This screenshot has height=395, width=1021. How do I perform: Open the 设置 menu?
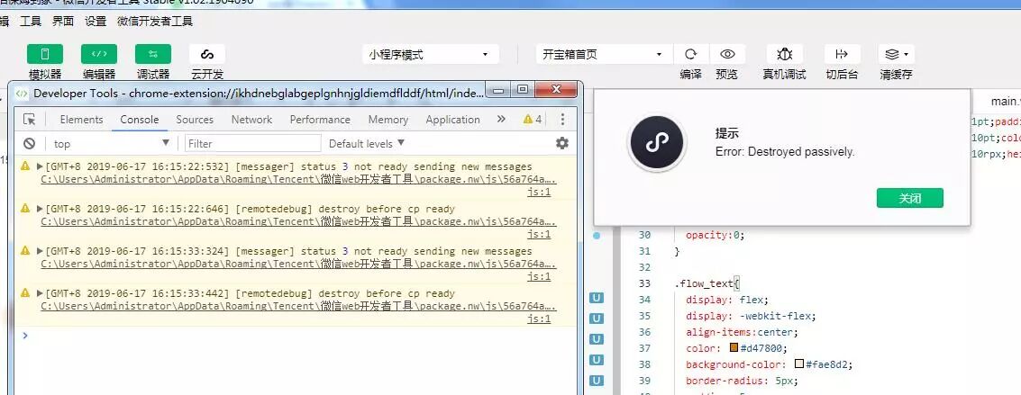95,21
